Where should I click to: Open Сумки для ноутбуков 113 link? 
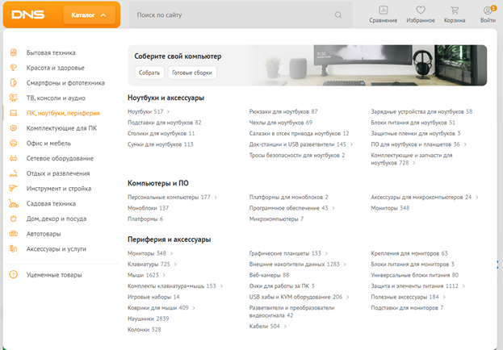tap(161, 144)
